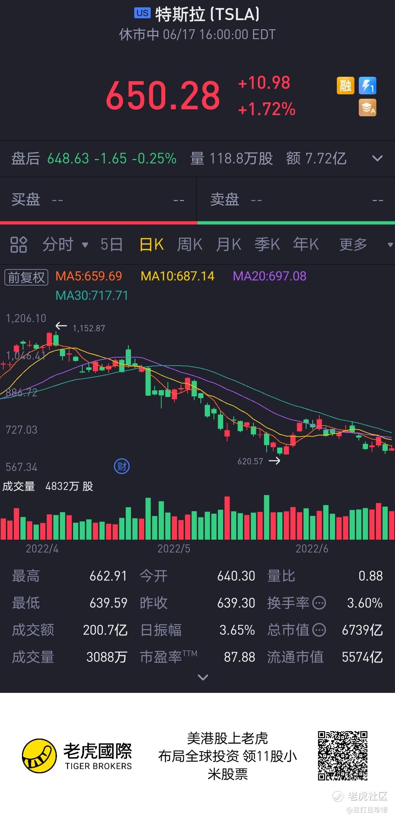Tap info icon next to 总市值
Screen dimensions: 395x819
(x=319, y=630)
